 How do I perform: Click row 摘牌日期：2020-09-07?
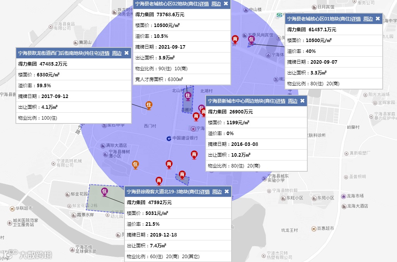[x=334, y=62]
